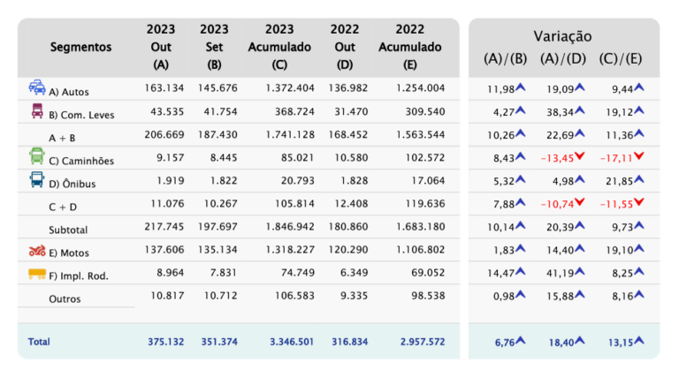Click the green truck icon for Caminhões
The height and width of the screenshot is (377, 679).
coord(37,156)
